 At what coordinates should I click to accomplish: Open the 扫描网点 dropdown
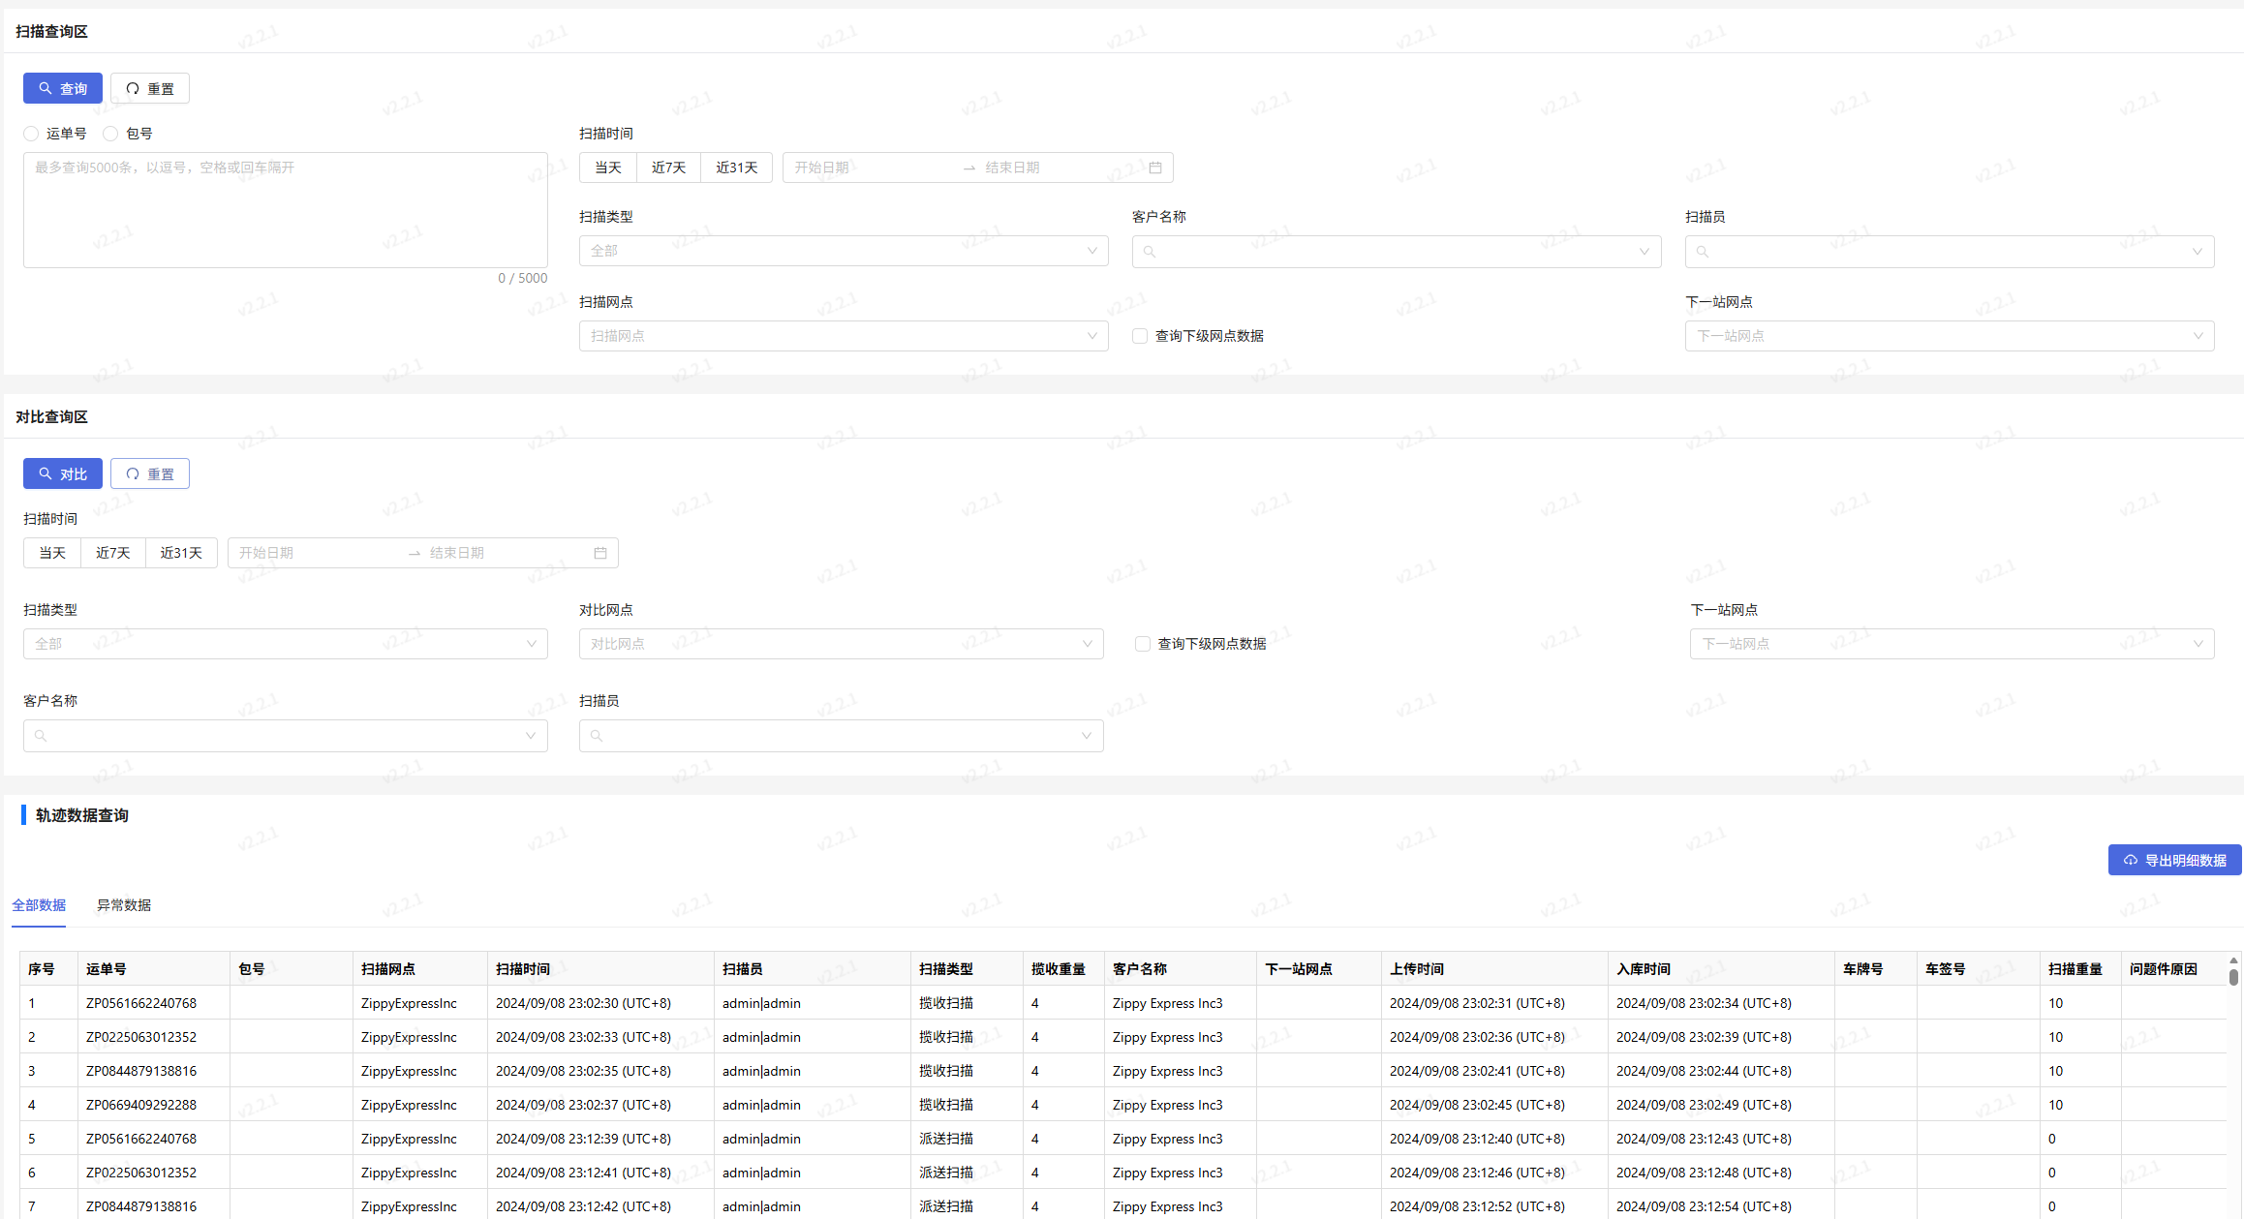point(843,336)
